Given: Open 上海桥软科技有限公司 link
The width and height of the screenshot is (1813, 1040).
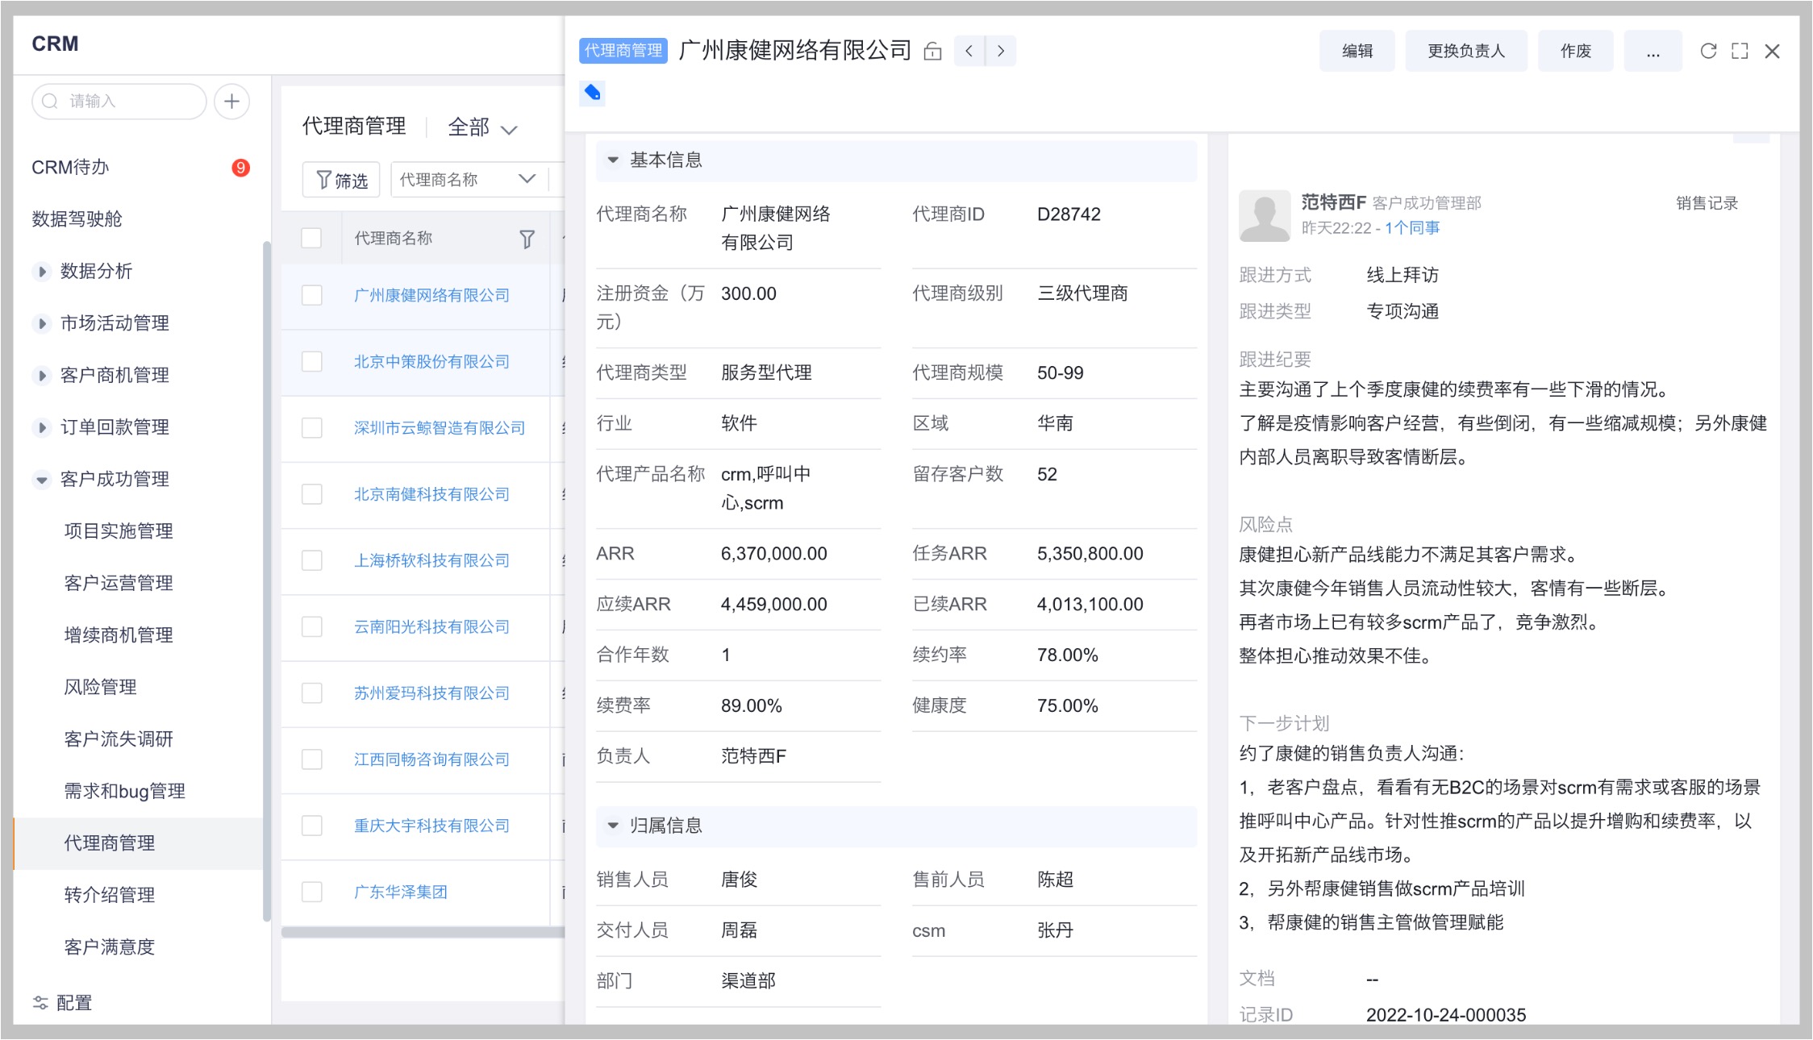Looking at the screenshot, I should pos(432,560).
